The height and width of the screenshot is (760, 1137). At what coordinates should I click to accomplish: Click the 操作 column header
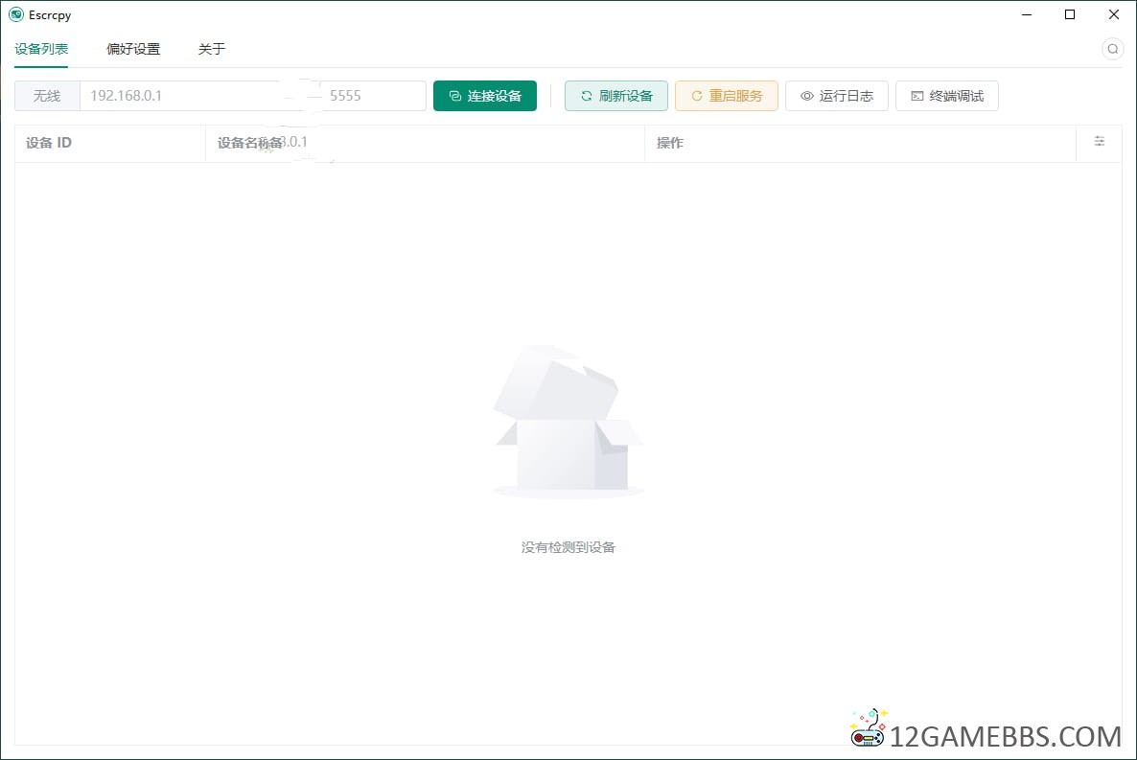click(669, 143)
